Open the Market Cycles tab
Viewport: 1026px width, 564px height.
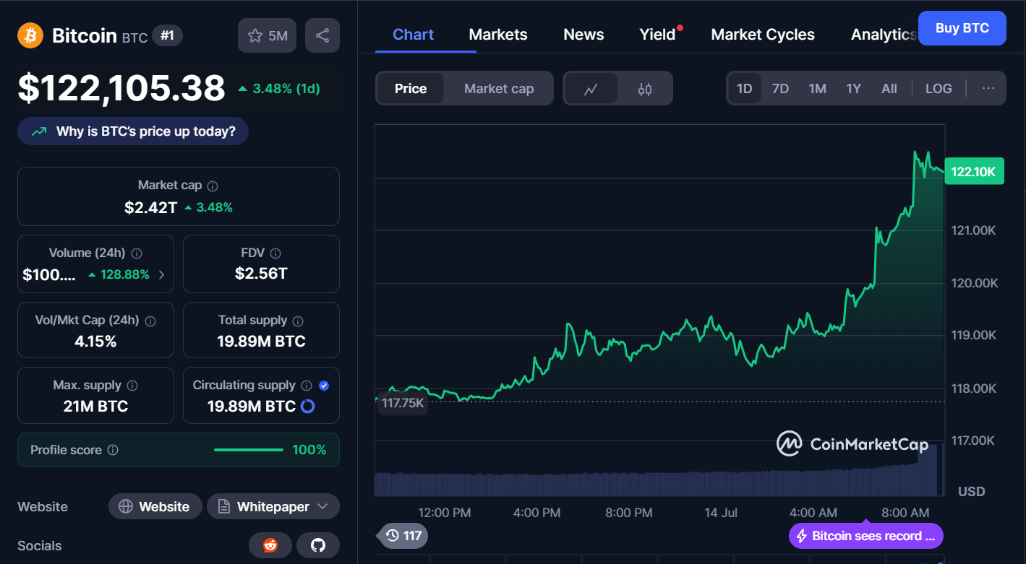pyautogui.click(x=763, y=35)
